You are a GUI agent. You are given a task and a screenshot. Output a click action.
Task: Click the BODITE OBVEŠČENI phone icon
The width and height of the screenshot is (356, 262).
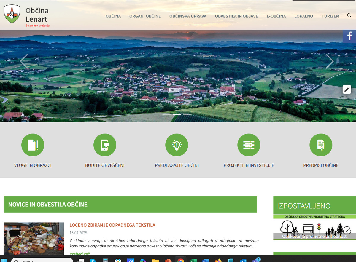point(105,145)
